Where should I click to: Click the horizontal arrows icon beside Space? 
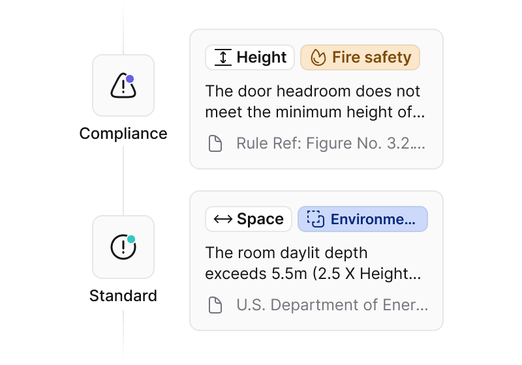[x=223, y=219]
